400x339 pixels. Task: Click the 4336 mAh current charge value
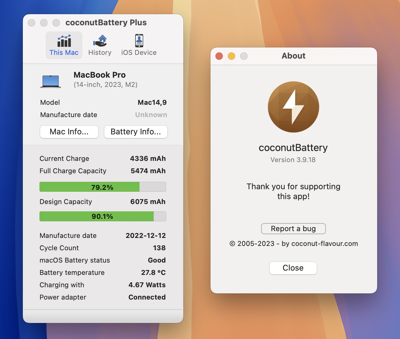coord(148,159)
